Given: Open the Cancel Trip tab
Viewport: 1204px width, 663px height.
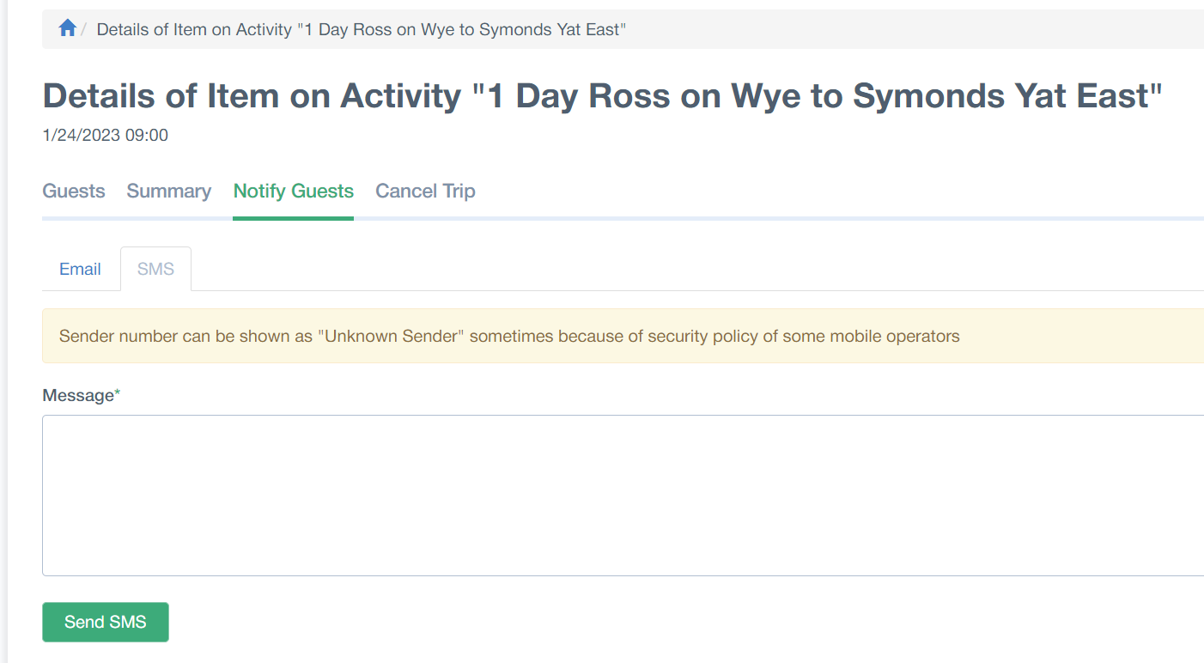Looking at the screenshot, I should (425, 191).
